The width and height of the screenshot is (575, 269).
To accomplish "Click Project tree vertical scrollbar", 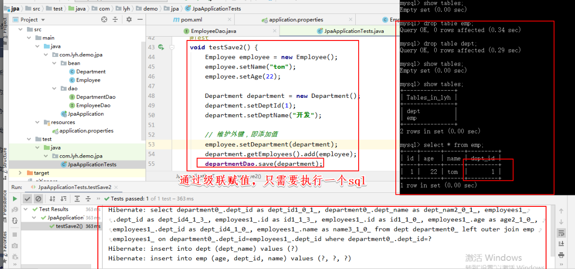I will (143, 90).
